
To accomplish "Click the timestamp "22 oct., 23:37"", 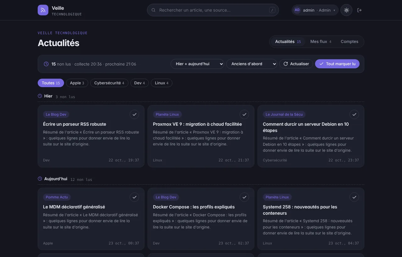I will point(344,160).
